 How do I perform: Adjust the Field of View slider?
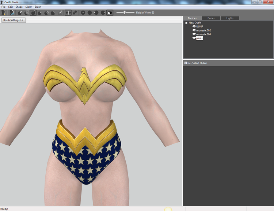[125, 12]
